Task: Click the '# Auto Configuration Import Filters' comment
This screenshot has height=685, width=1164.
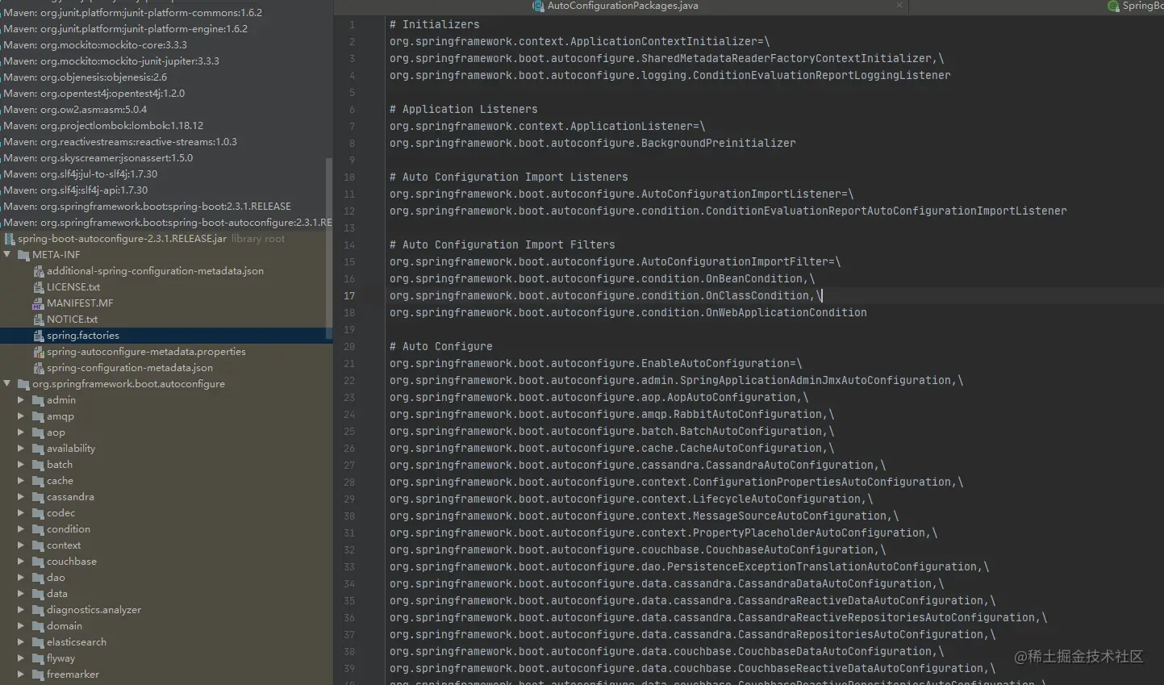Action: (x=503, y=244)
